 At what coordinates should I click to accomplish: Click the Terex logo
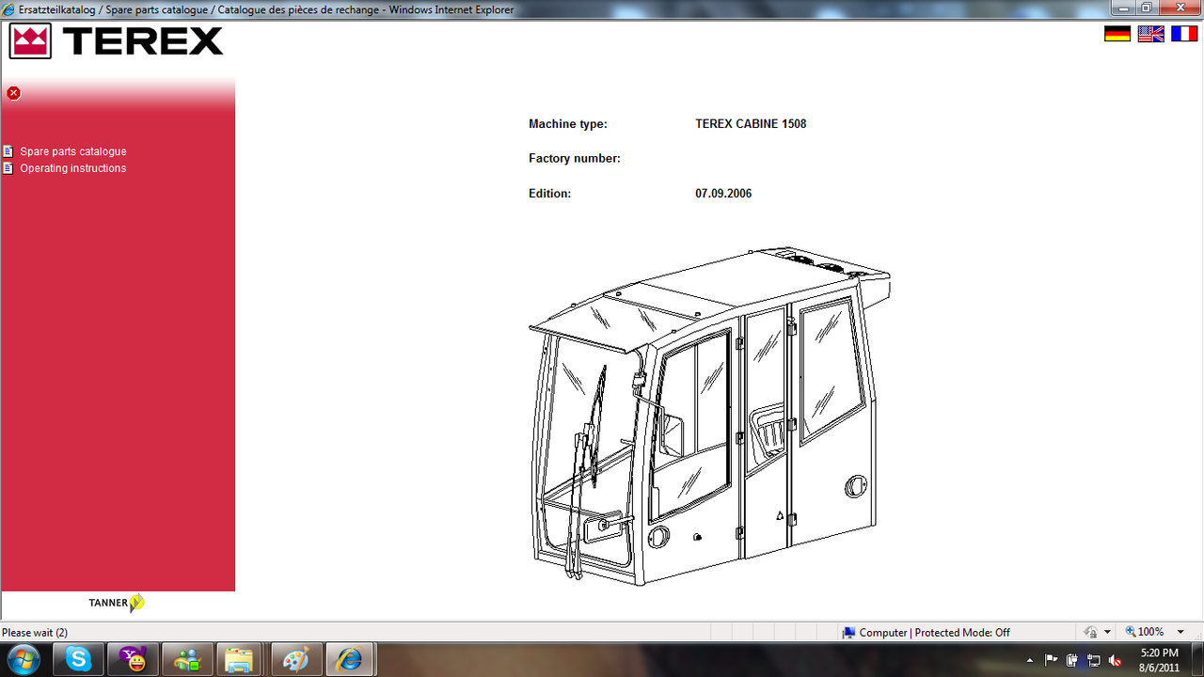[116, 41]
